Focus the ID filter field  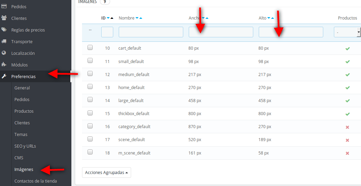[107, 32]
